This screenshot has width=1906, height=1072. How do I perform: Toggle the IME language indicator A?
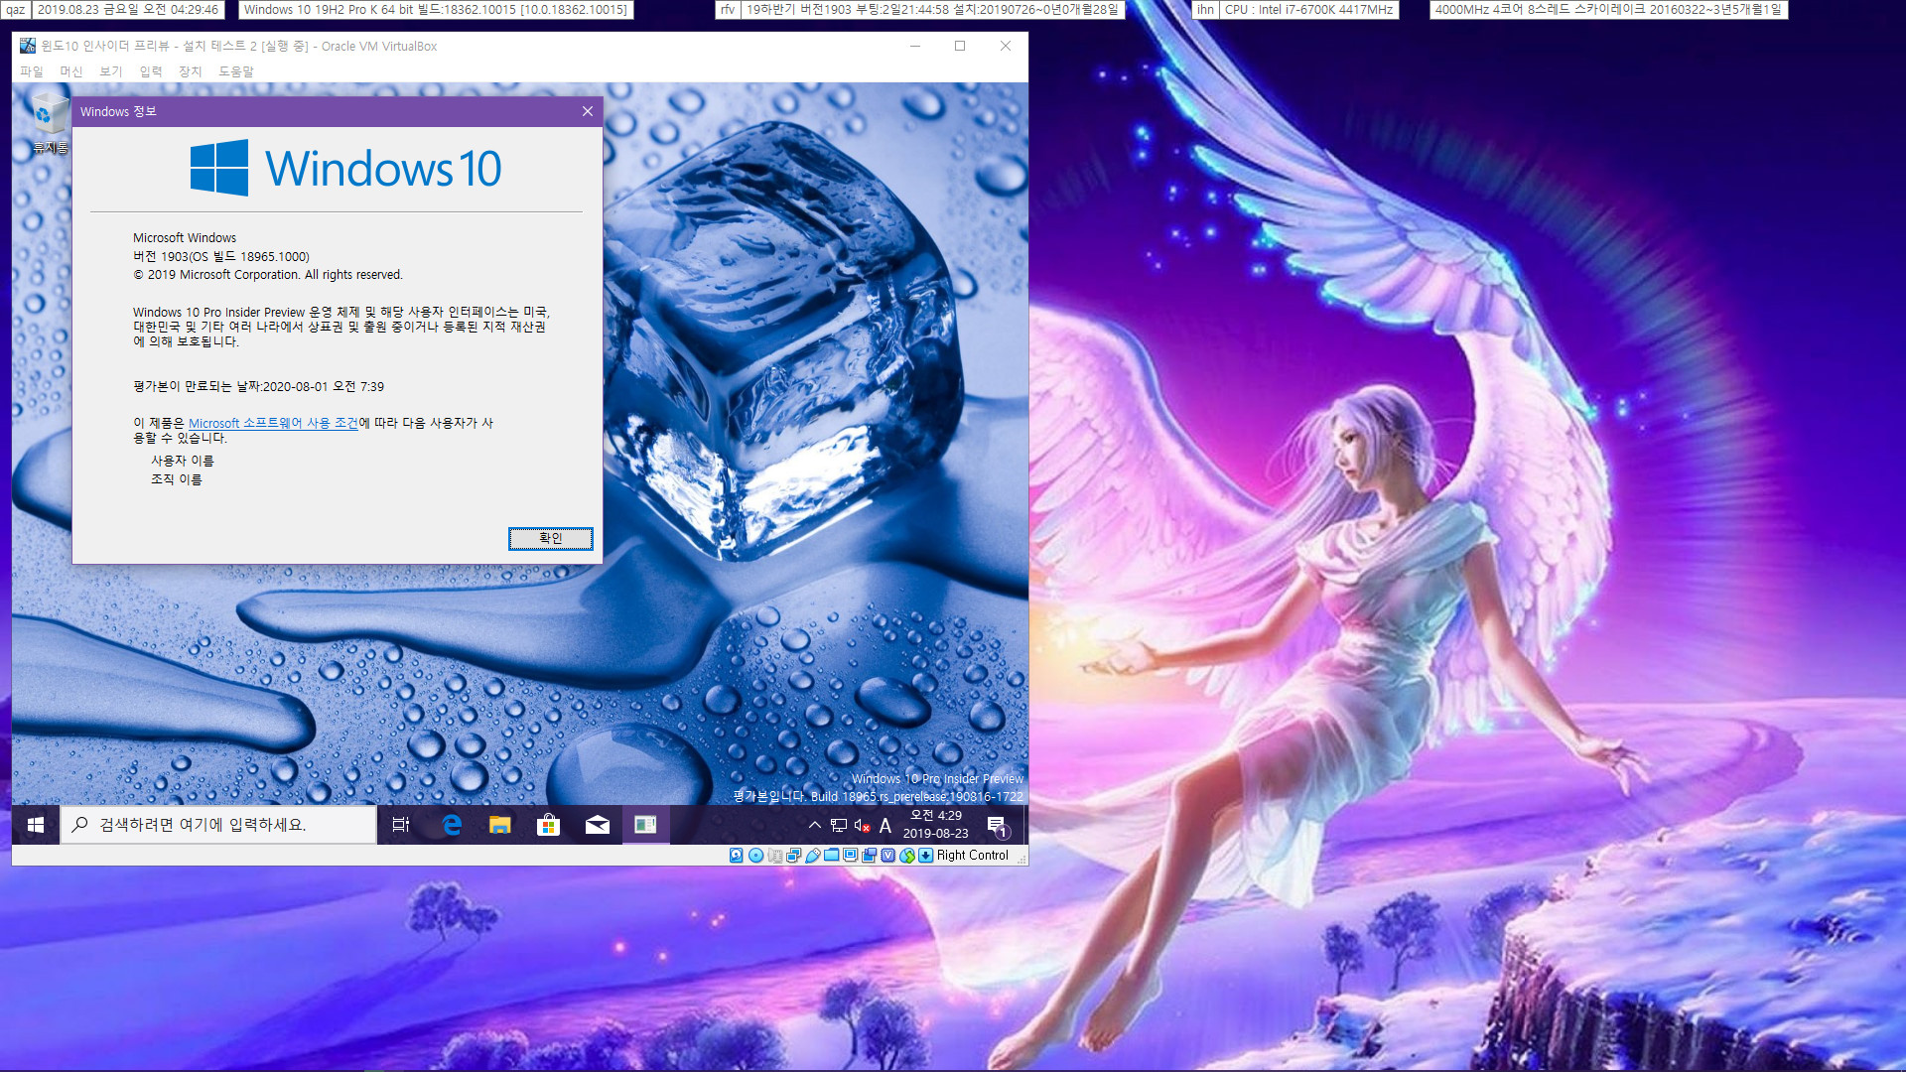point(885,825)
